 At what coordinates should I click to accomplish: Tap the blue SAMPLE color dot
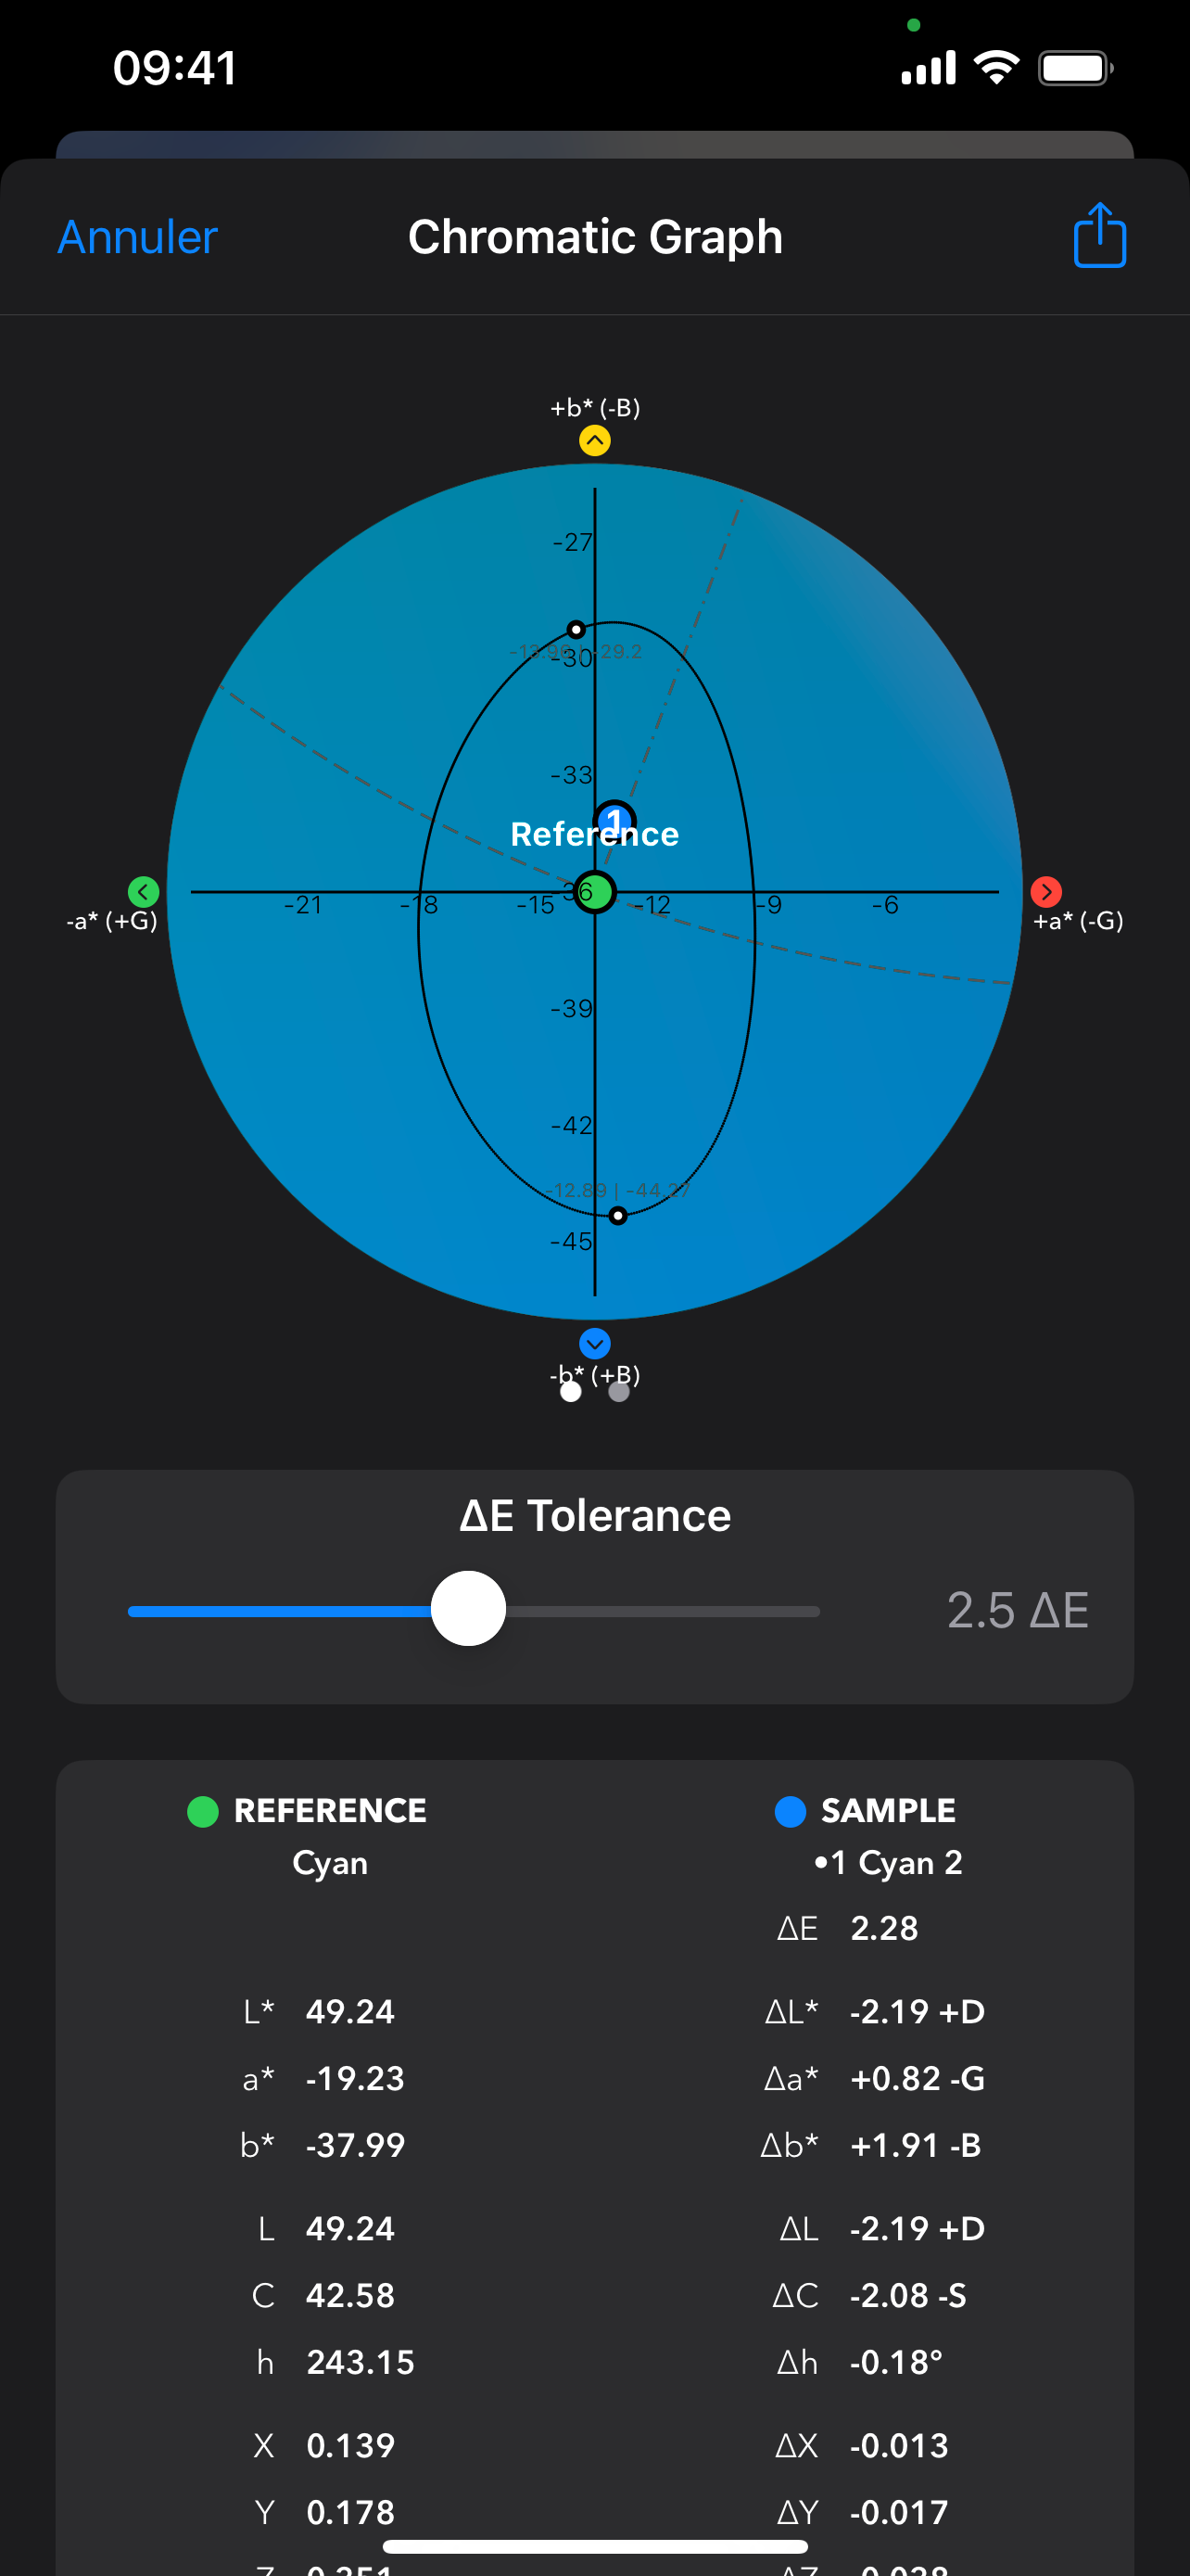tap(791, 1811)
